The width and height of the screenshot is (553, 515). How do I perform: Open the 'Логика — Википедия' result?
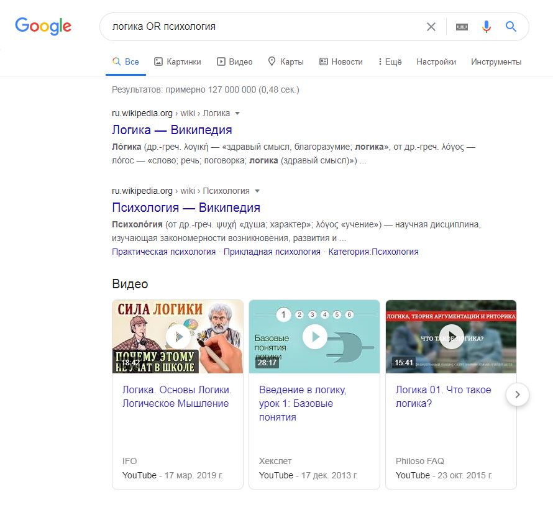coord(171,130)
